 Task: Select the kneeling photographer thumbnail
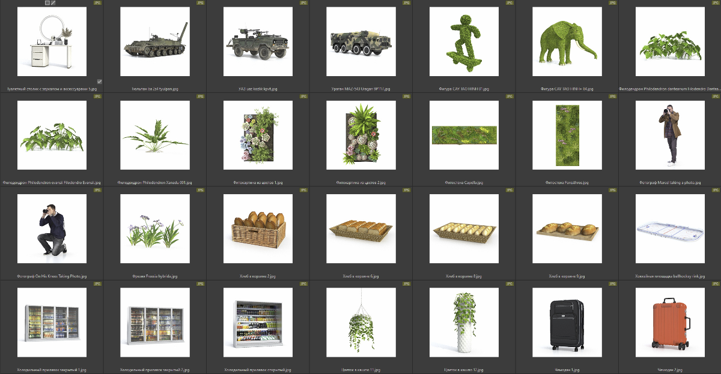coord(52,228)
